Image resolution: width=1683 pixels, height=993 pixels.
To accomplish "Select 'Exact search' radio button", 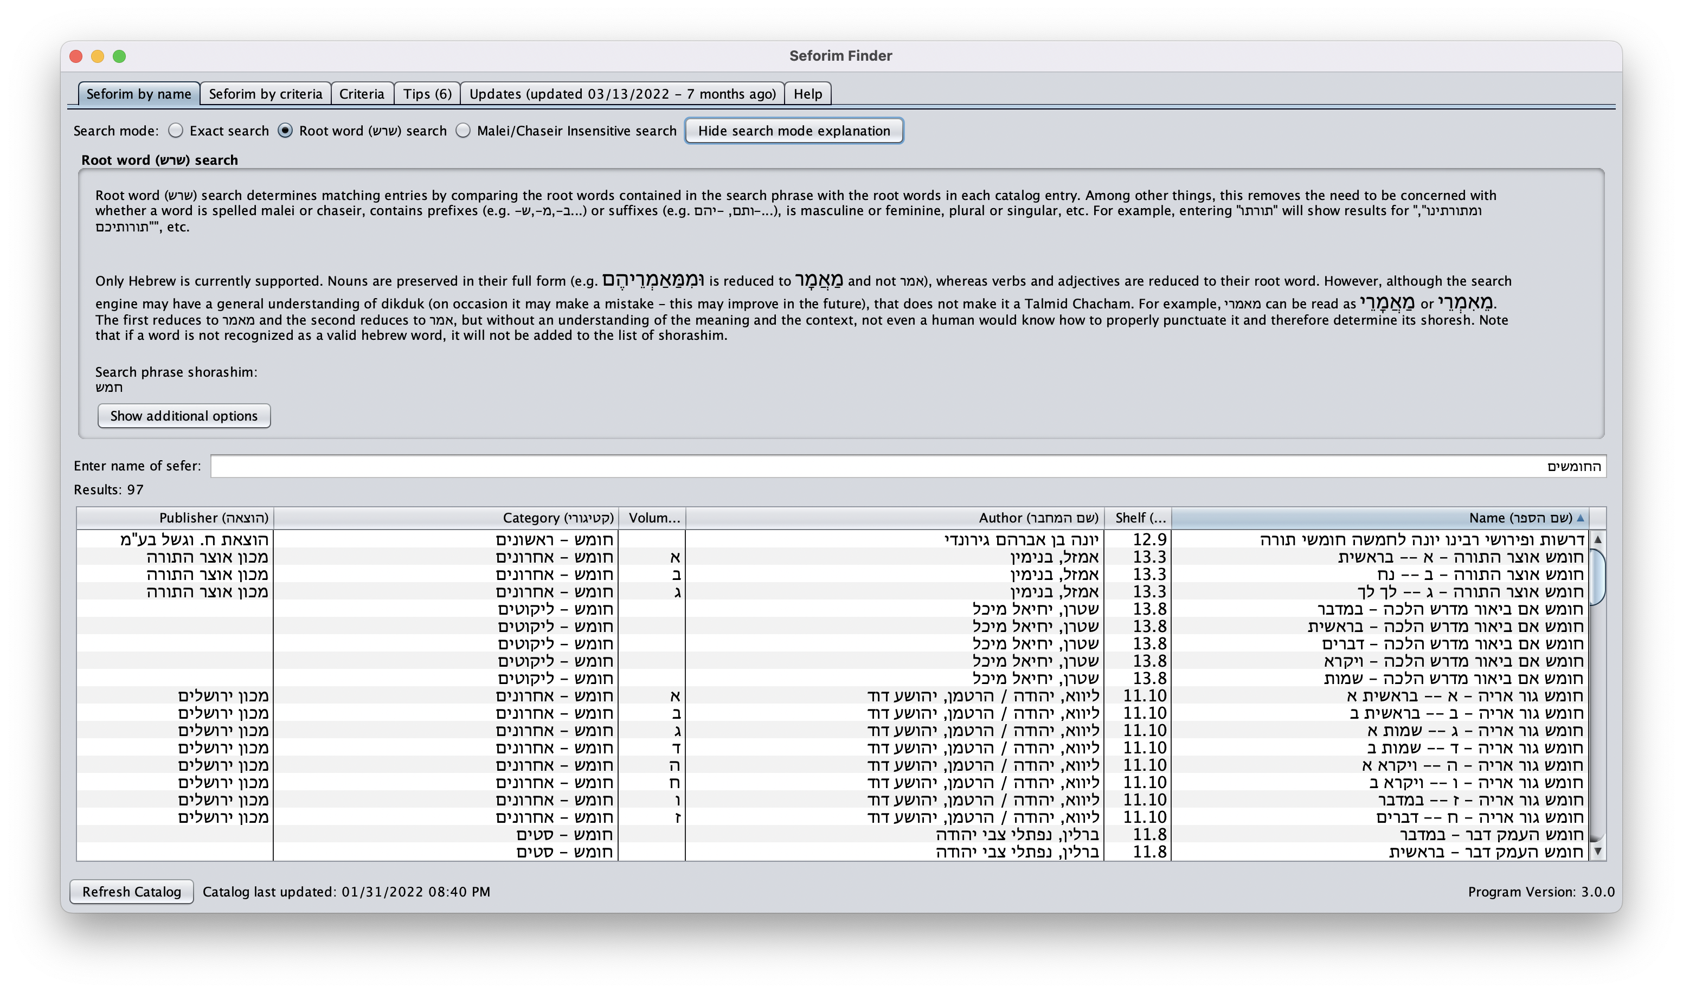I will pyautogui.click(x=179, y=131).
